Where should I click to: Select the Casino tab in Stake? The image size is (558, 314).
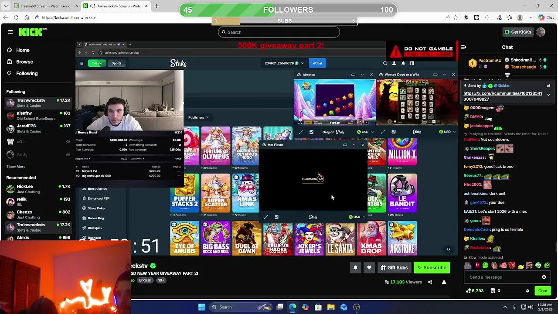point(97,63)
